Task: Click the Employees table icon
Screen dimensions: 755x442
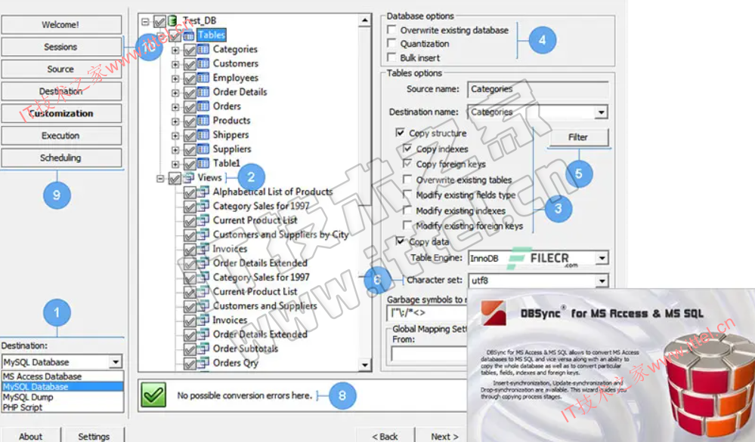Action: click(x=203, y=78)
